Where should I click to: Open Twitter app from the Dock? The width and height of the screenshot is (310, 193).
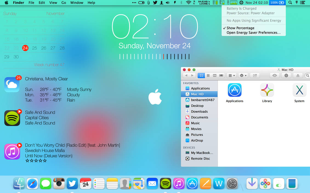(72, 183)
